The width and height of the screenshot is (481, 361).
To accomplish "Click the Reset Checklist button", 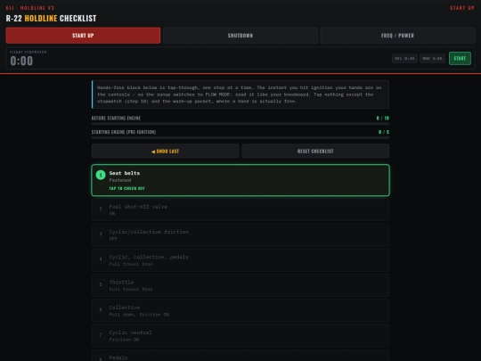I will click(x=315, y=151).
